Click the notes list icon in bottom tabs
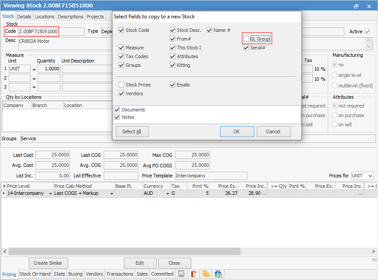Viewport: 378px width, 280px height. tap(181, 274)
